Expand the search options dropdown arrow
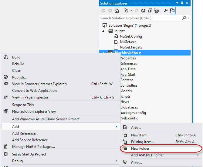The height and width of the screenshot is (167, 203). 189,18
